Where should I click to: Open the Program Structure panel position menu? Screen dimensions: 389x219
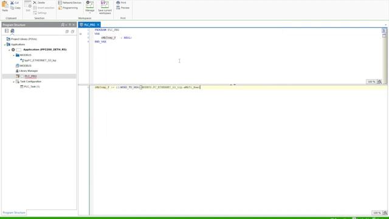coord(66,25)
